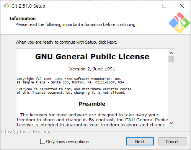Open the gitforwindows.org link
Viewport: 191px width, 150px height.
(26, 132)
